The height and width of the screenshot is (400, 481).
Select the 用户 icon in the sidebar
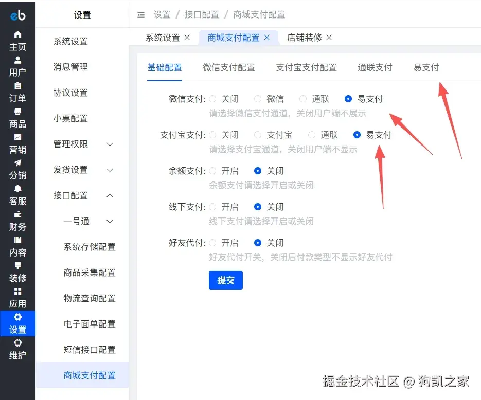18,67
